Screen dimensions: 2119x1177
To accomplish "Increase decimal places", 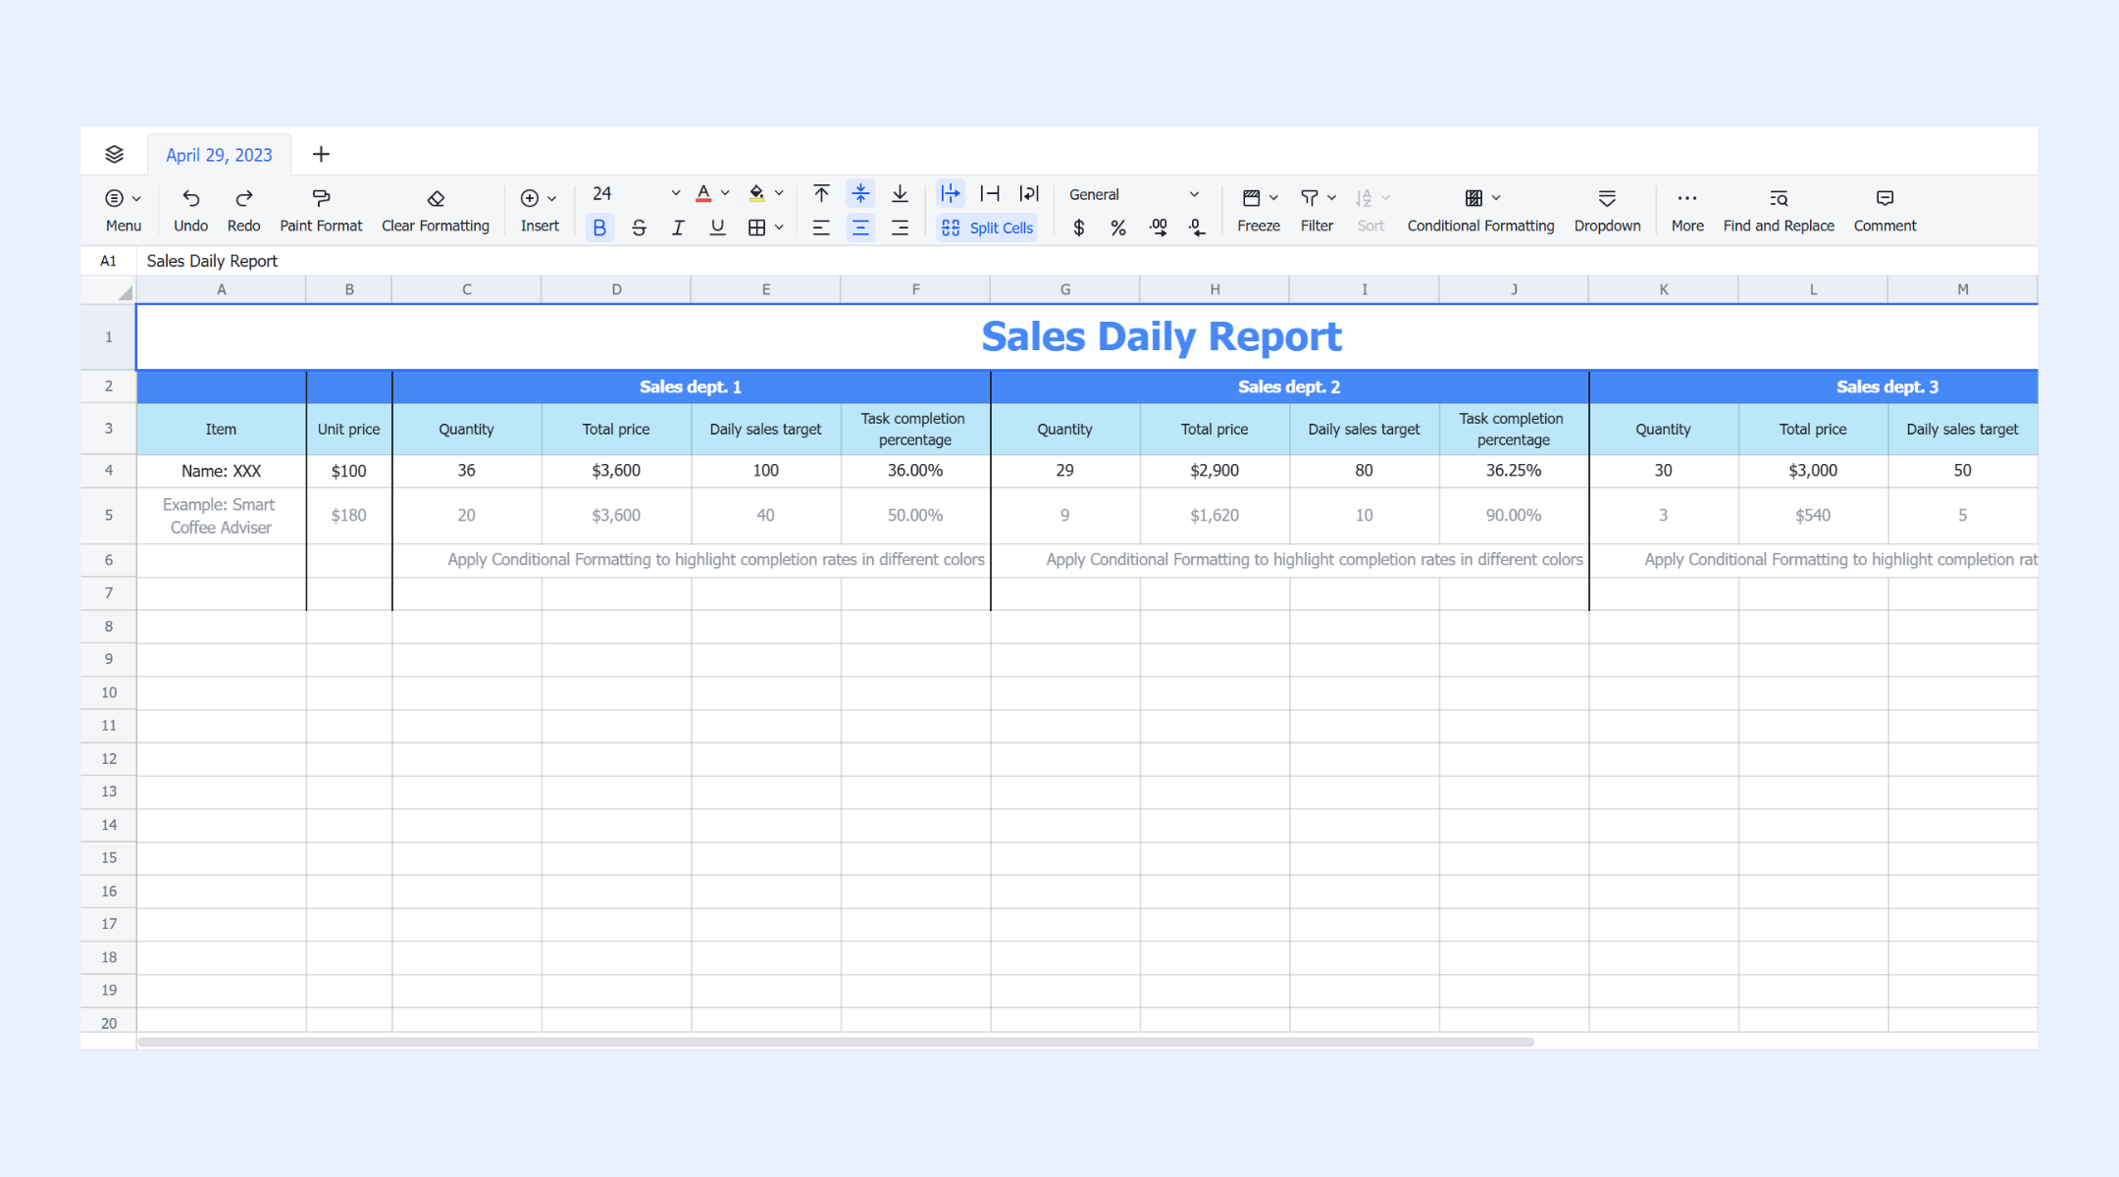I will pyautogui.click(x=1158, y=228).
